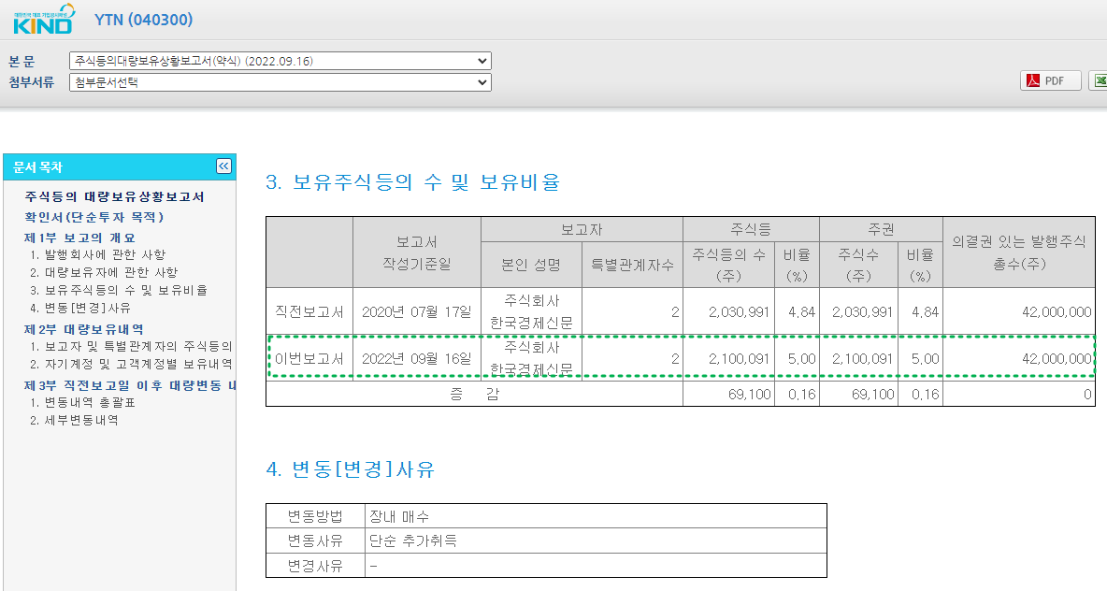Viewport: 1107px width, 591px height.
Task: Select 2. 대량보유자에 관한 사항
Action: (104, 272)
